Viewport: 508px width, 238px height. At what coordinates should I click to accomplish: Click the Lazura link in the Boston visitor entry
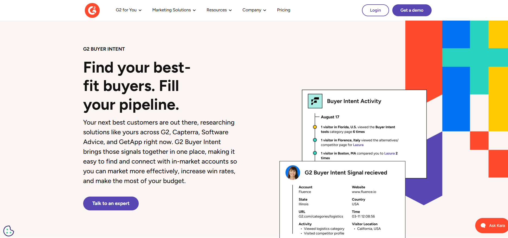389,153
